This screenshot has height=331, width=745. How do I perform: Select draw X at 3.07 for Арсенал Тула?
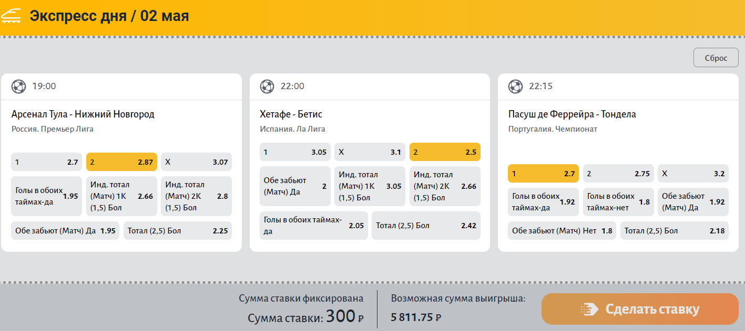[196, 162]
